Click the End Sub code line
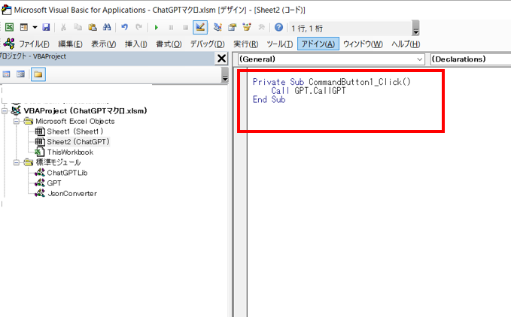Image resolution: width=511 pixels, height=317 pixels. point(269,99)
